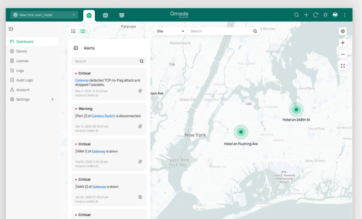The image size is (362, 219).
Task: Click the map locate target icon
Action: click(x=343, y=31)
